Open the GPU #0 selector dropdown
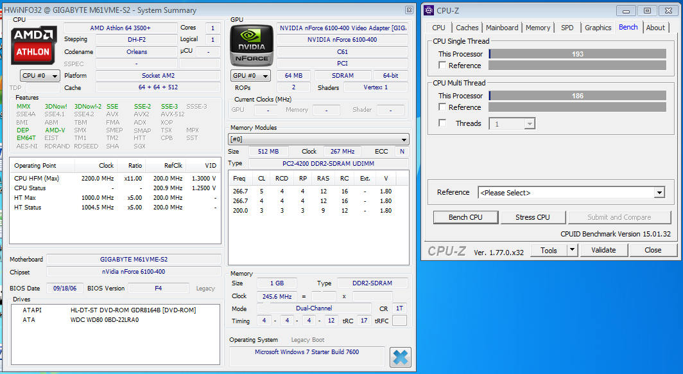 (250, 76)
